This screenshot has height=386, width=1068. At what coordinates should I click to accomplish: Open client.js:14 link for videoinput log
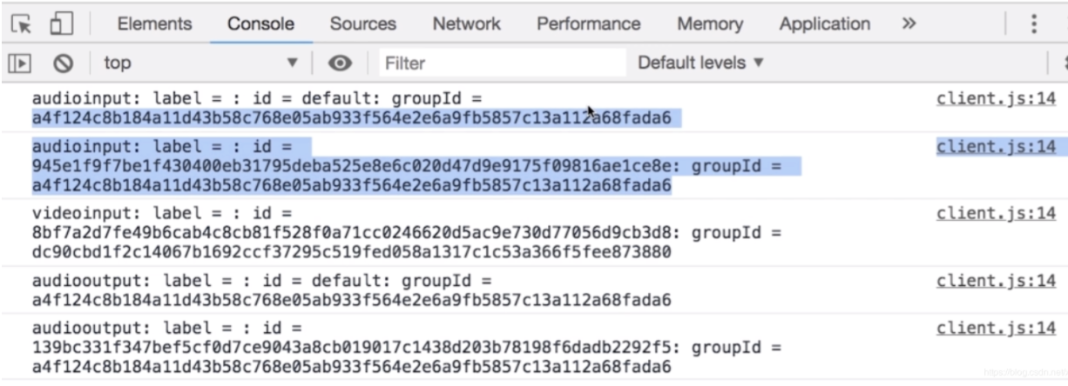click(996, 214)
